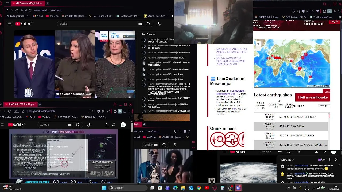Expand Top Chat dropdown in ISS stream chat
Viewport: 342px width, 192px height.
[x=287, y=160]
